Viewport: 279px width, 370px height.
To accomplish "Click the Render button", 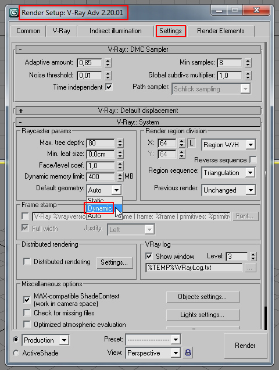I will [x=245, y=346].
